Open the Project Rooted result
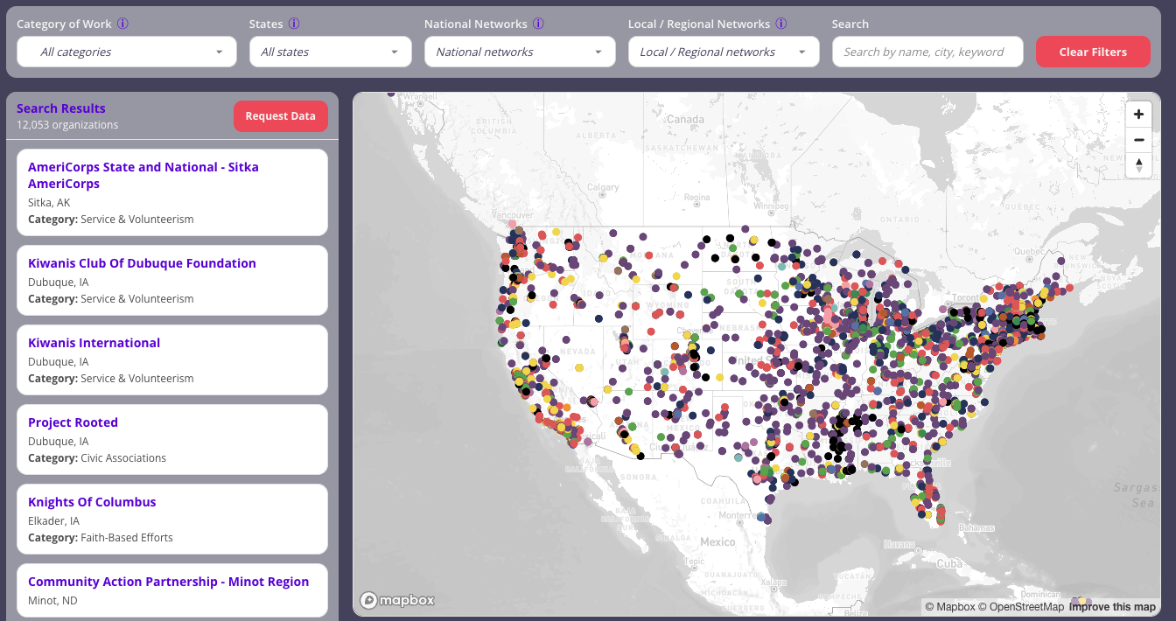The height and width of the screenshot is (621, 1176). point(73,422)
